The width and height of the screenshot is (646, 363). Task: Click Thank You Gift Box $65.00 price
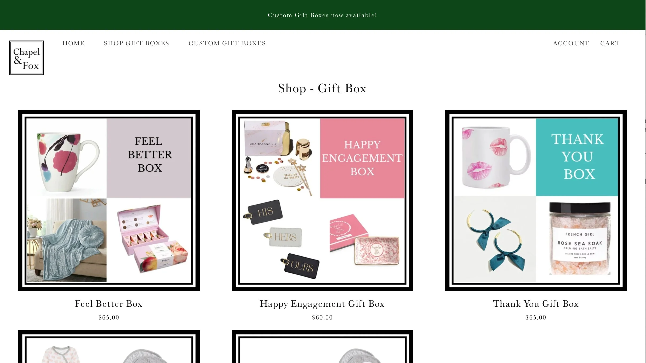[x=536, y=317]
